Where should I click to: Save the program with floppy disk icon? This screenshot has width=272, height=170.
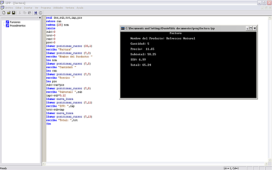pyautogui.click(x=14, y=13)
